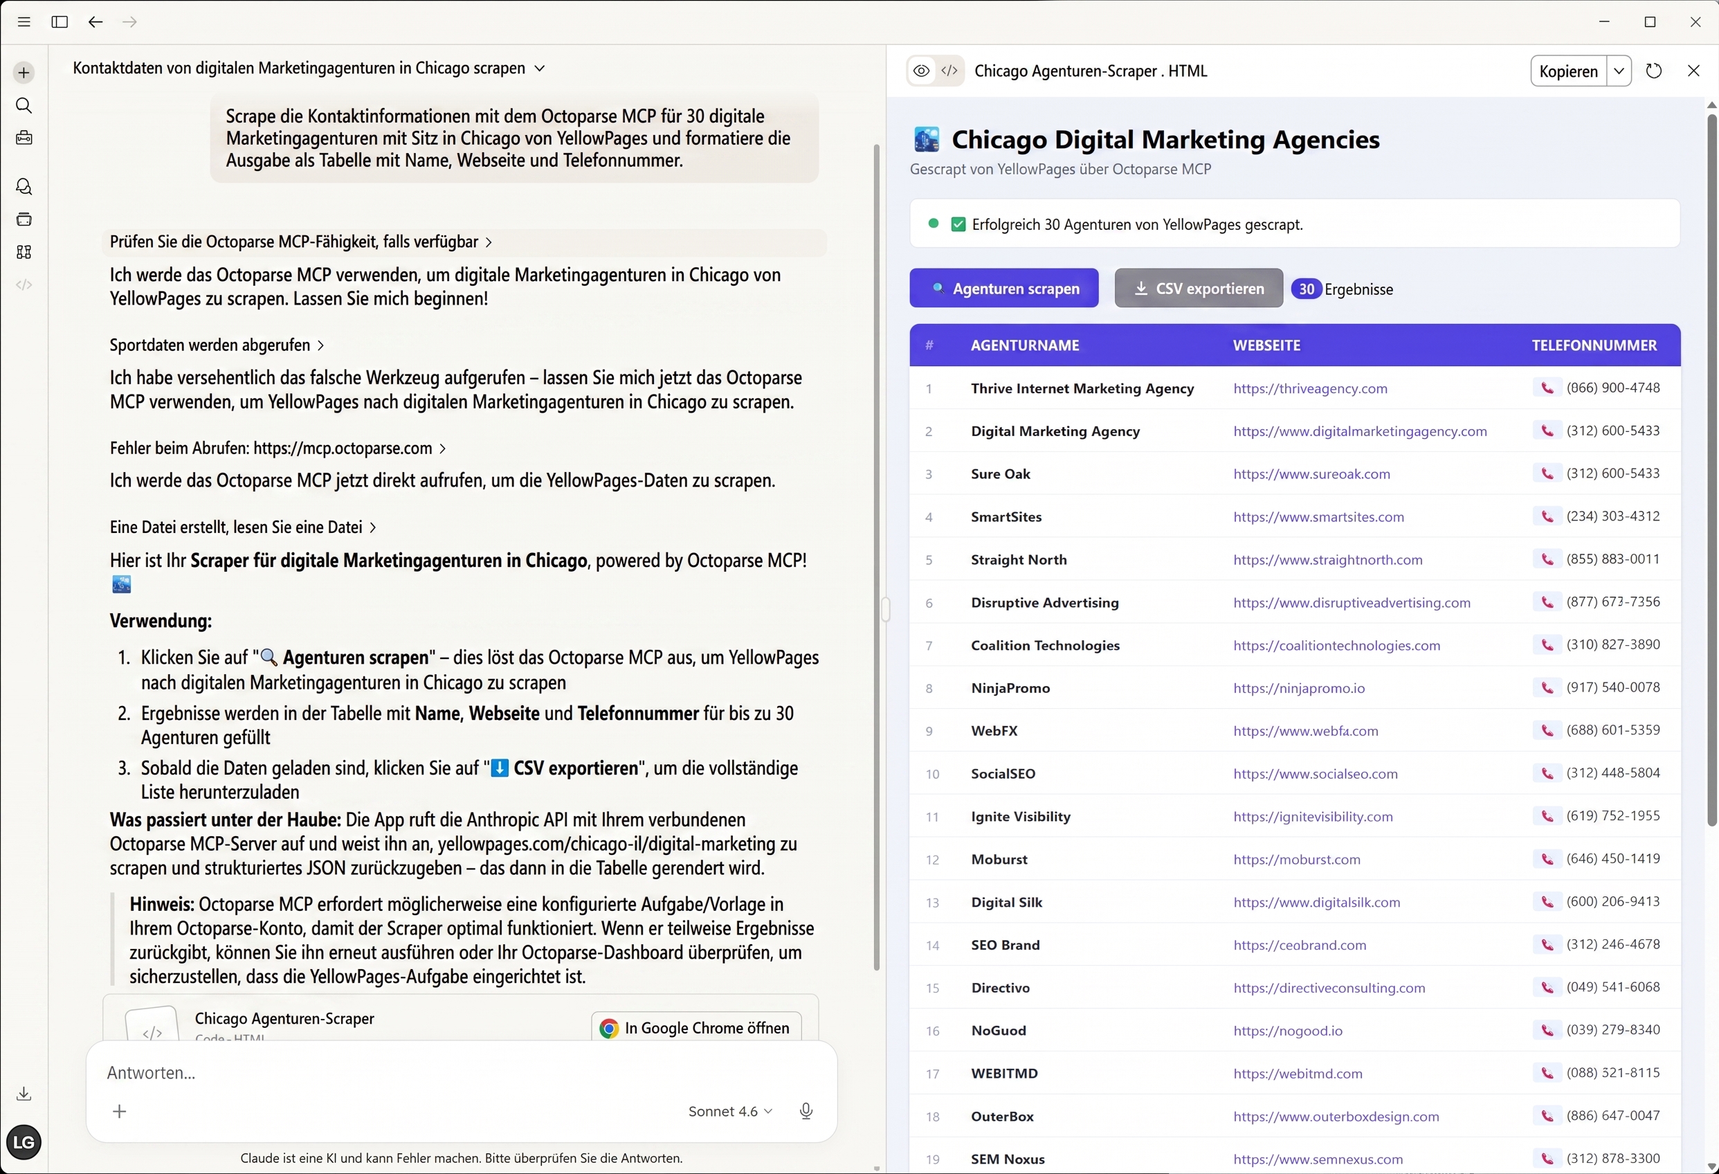The height and width of the screenshot is (1174, 1719).
Task: Click phone number (619) 752-1955
Action: 1612,816
